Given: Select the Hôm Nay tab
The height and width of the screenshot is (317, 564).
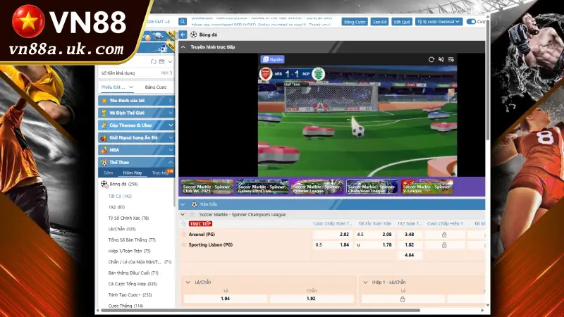Looking at the screenshot, I should click(x=133, y=173).
